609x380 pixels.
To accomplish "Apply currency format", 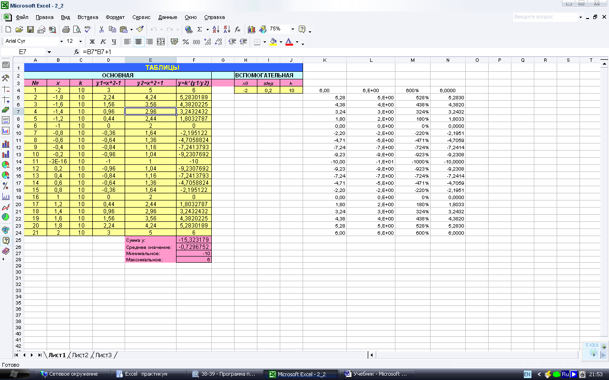I will point(174,42).
